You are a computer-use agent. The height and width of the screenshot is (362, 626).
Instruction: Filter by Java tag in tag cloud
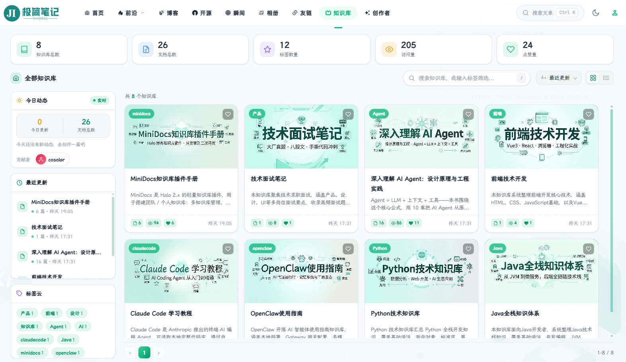click(68, 340)
